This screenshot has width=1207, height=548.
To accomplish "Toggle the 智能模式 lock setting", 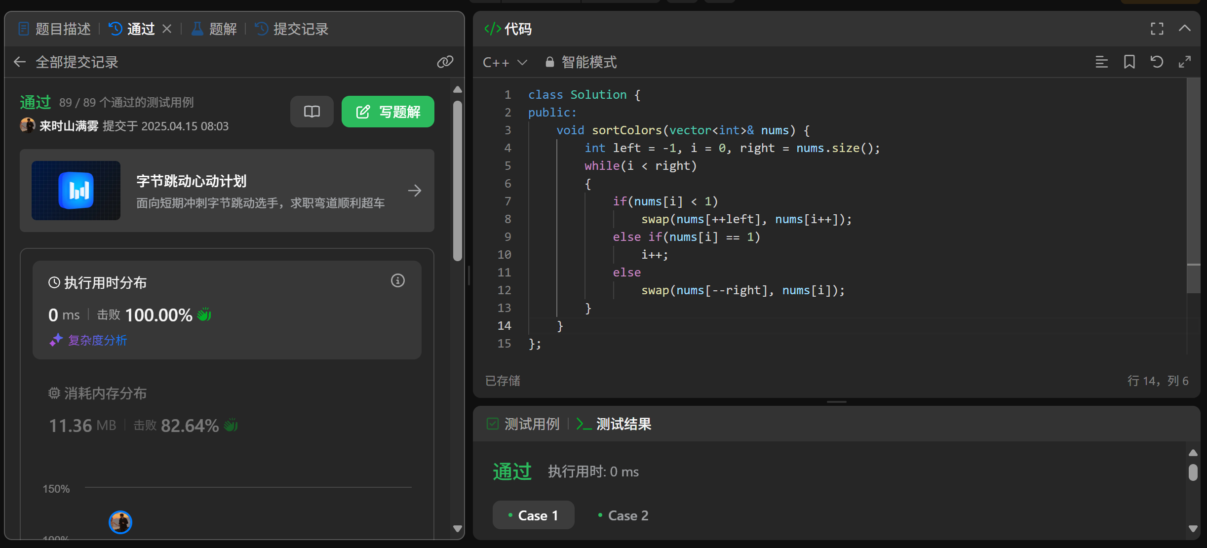I will pos(581,62).
